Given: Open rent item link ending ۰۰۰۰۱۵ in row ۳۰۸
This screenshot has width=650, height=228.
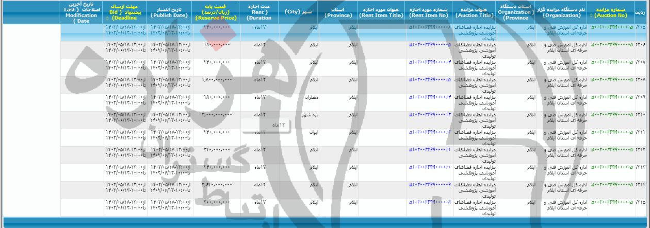Looking at the screenshot, I should pyautogui.click(x=430, y=80).
